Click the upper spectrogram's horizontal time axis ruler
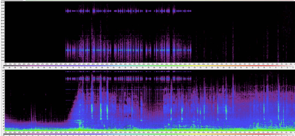The width and height of the screenshot is (295, 136). coord(150,64)
